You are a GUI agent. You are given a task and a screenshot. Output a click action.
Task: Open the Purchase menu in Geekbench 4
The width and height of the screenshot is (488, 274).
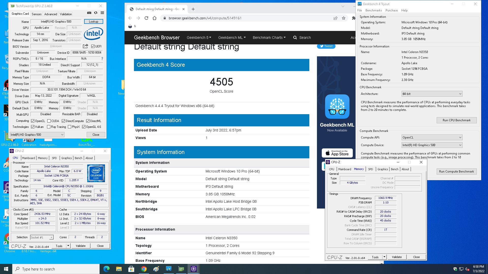tap(391, 10)
